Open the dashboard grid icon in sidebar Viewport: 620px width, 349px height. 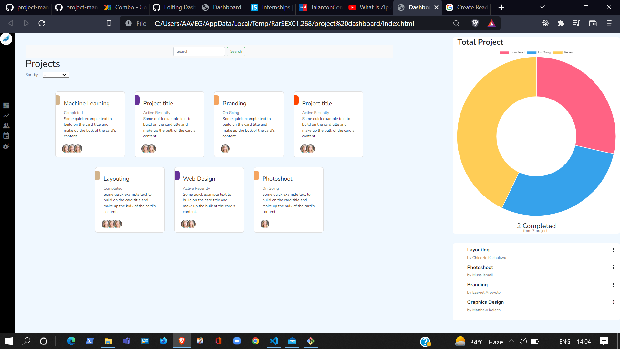click(x=6, y=105)
